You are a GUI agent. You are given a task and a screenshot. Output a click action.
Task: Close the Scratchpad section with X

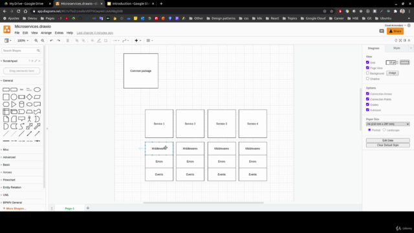(39, 61)
